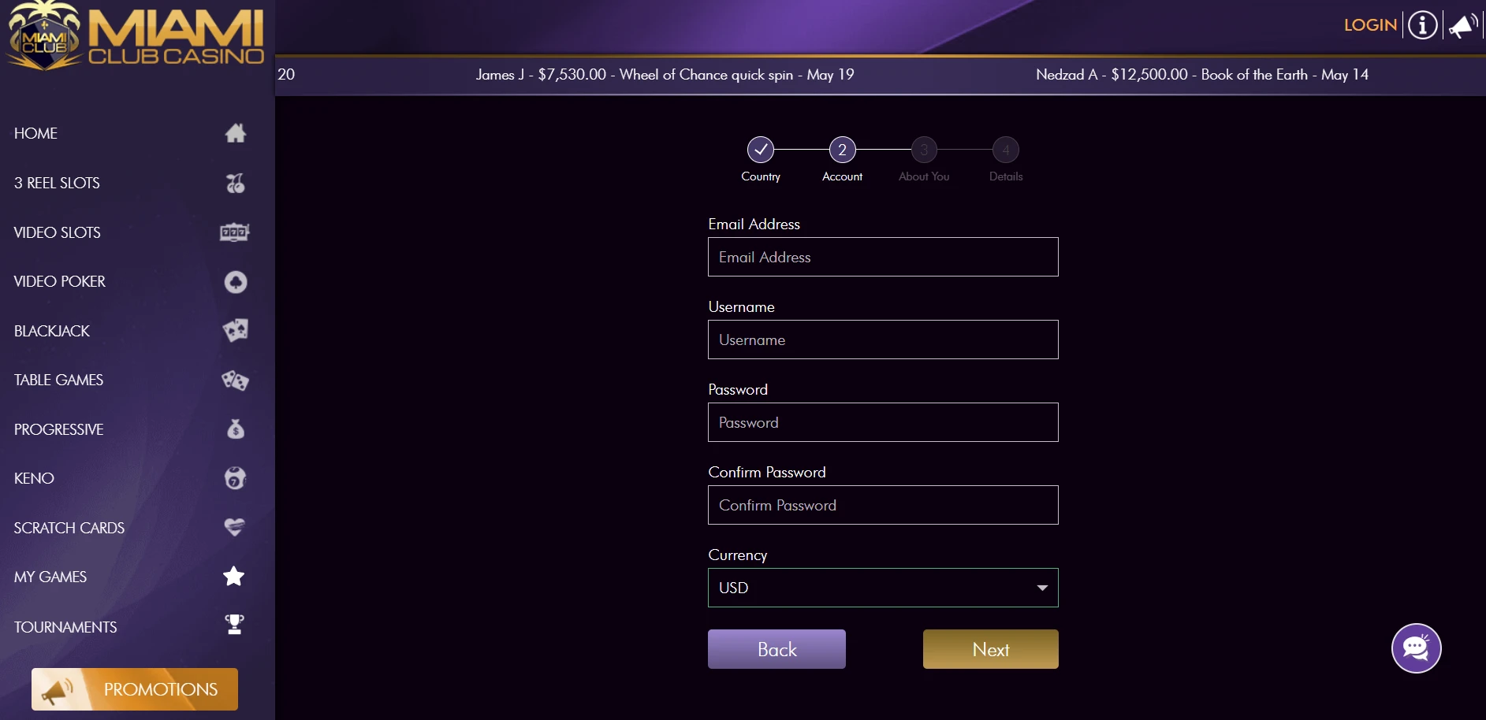Viewport: 1486px width, 720px height.
Task: Click the Table Games dice icon
Action: click(x=235, y=380)
